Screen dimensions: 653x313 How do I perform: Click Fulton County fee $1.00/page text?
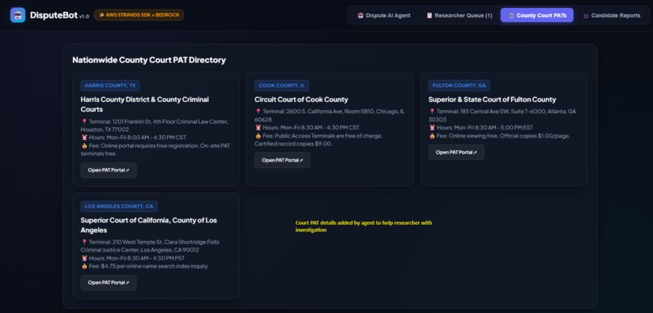[x=503, y=136]
